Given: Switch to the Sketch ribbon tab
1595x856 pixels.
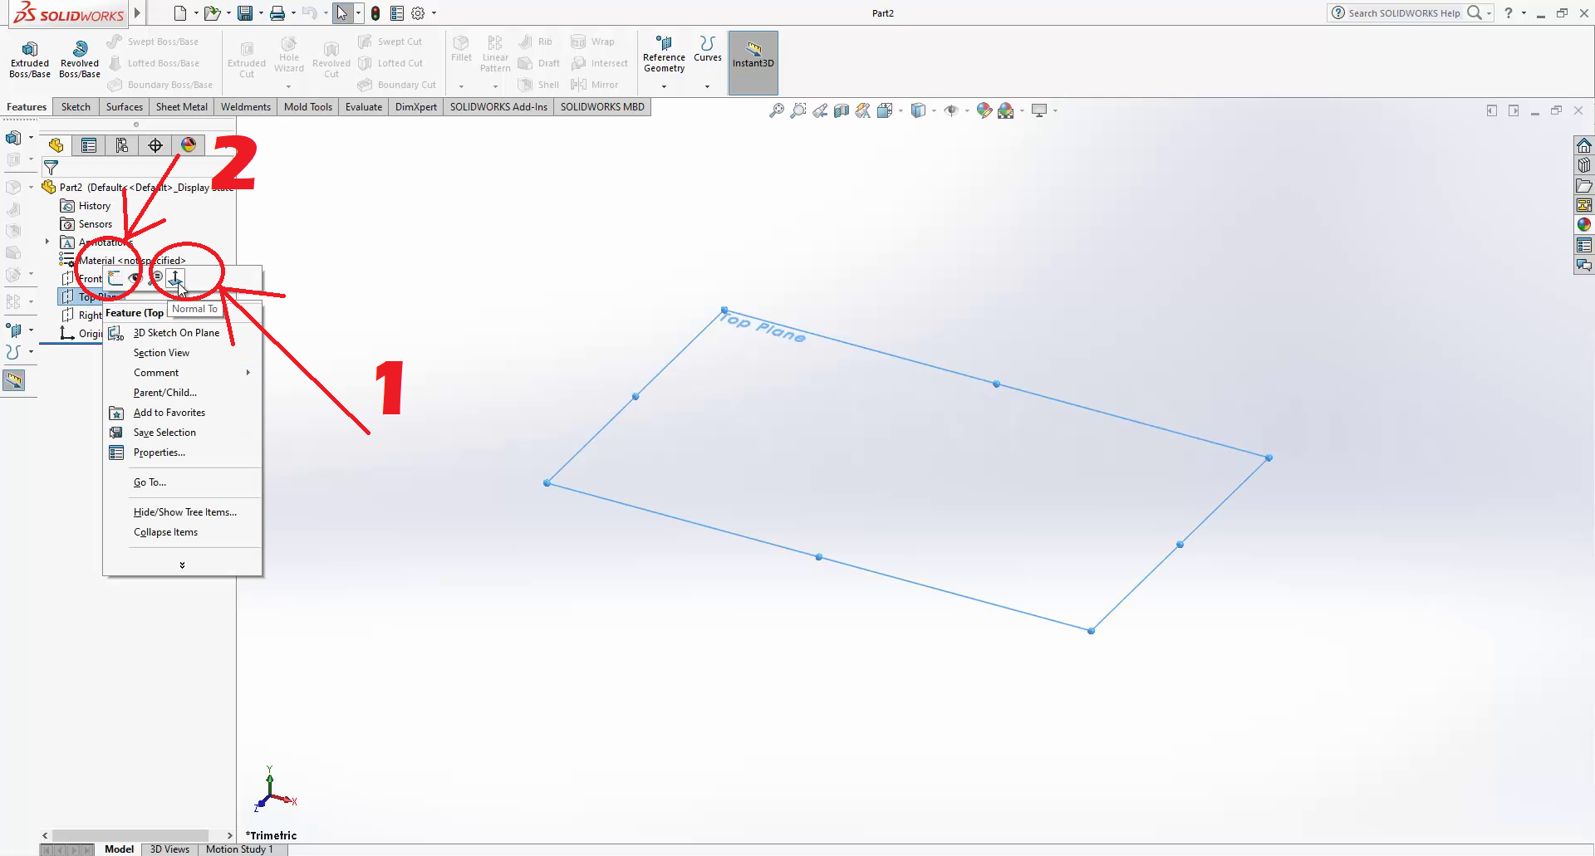Looking at the screenshot, I should (76, 107).
